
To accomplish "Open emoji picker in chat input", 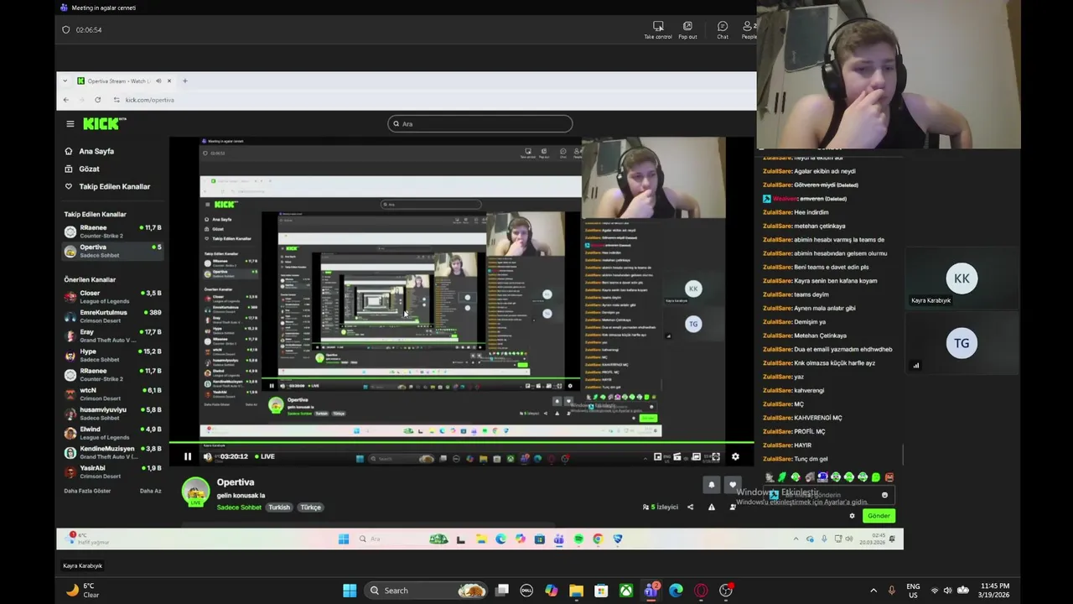I will point(884,495).
